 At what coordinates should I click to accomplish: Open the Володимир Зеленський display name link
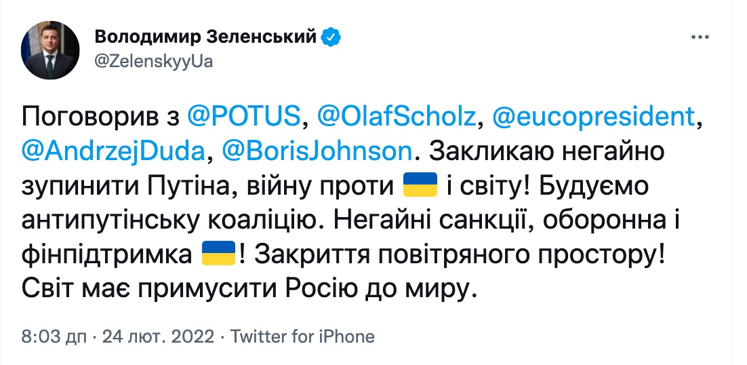(x=204, y=37)
